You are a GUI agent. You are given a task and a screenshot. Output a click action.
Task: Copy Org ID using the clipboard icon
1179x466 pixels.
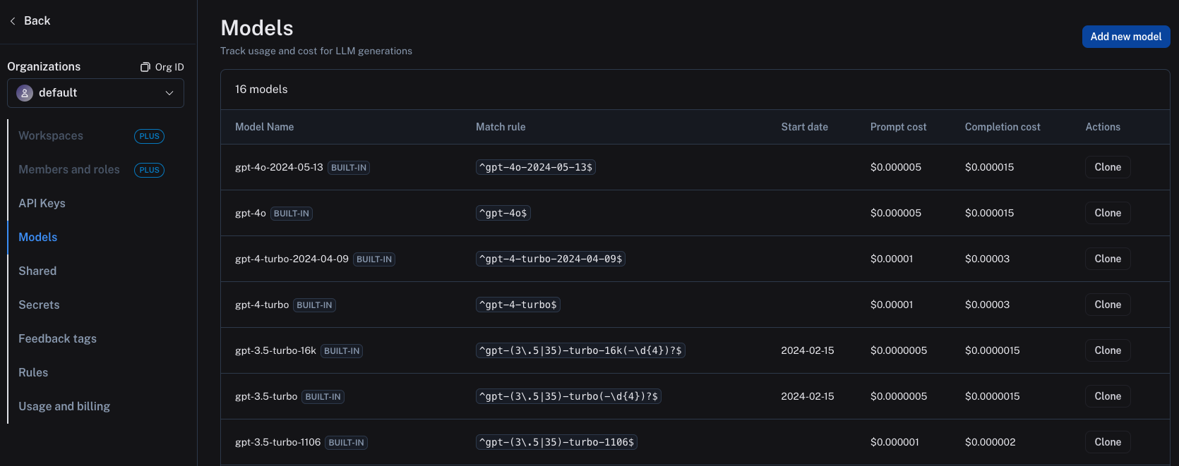[145, 67]
